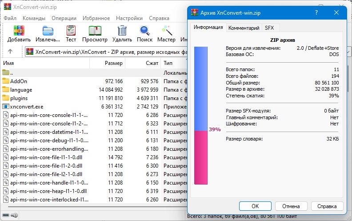Run the Тест archive test icon

click(71, 31)
